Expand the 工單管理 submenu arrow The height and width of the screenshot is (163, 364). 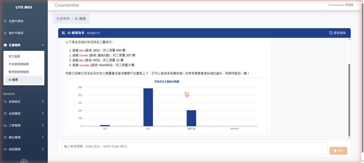[43, 125]
